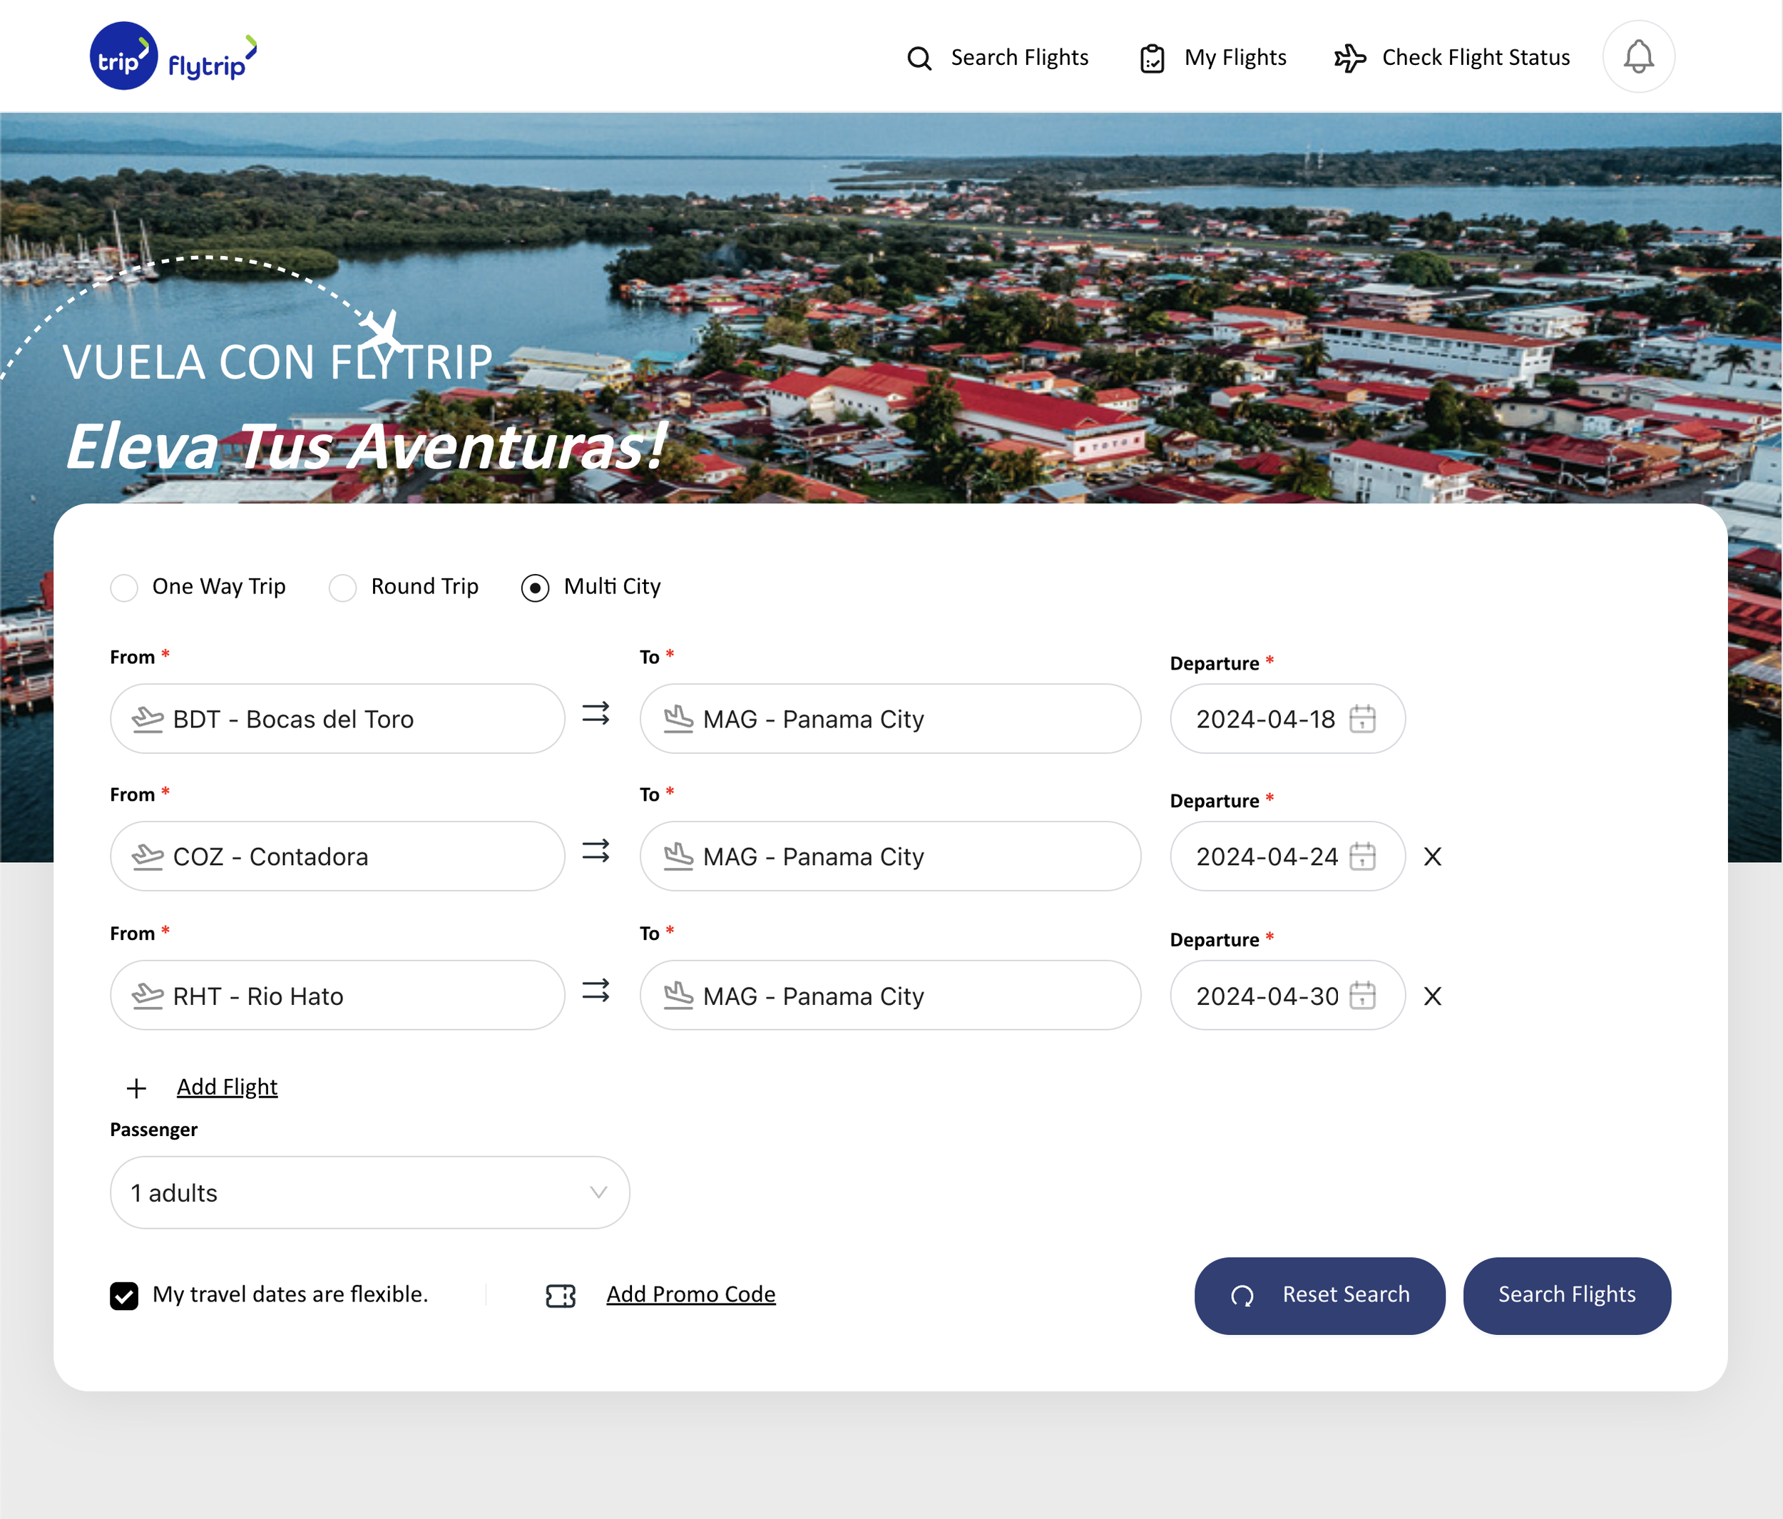
Task: Go to Check Flight Status
Action: coord(1451,58)
